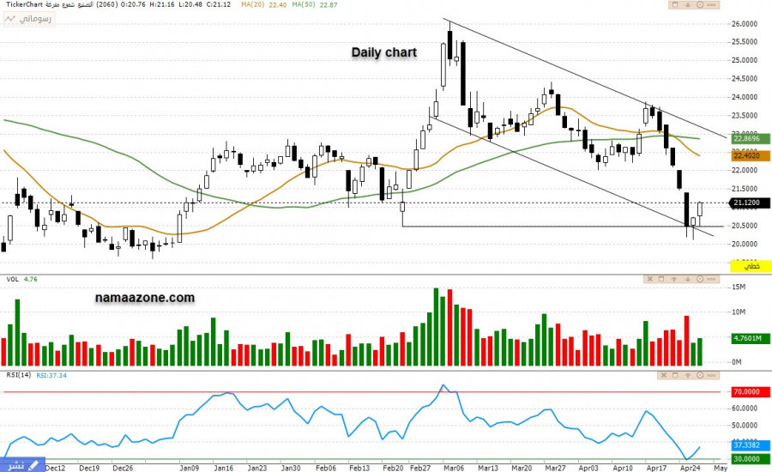Click the RSI(14) indicator title
Image resolution: width=772 pixels, height=472 pixels.
17,375
